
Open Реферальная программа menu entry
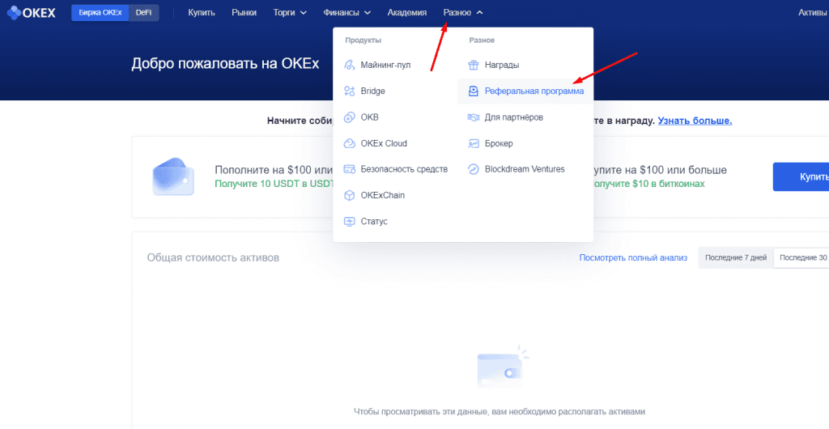pyautogui.click(x=525, y=91)
